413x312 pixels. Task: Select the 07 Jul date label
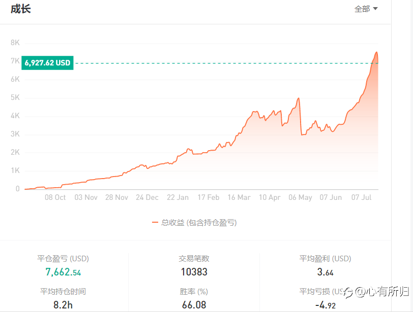click(362, 197)
